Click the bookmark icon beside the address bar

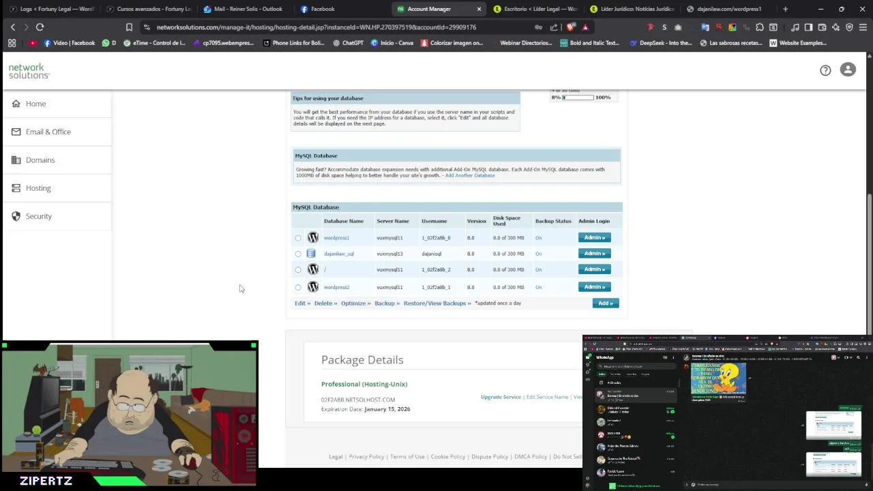coord(129,27)
